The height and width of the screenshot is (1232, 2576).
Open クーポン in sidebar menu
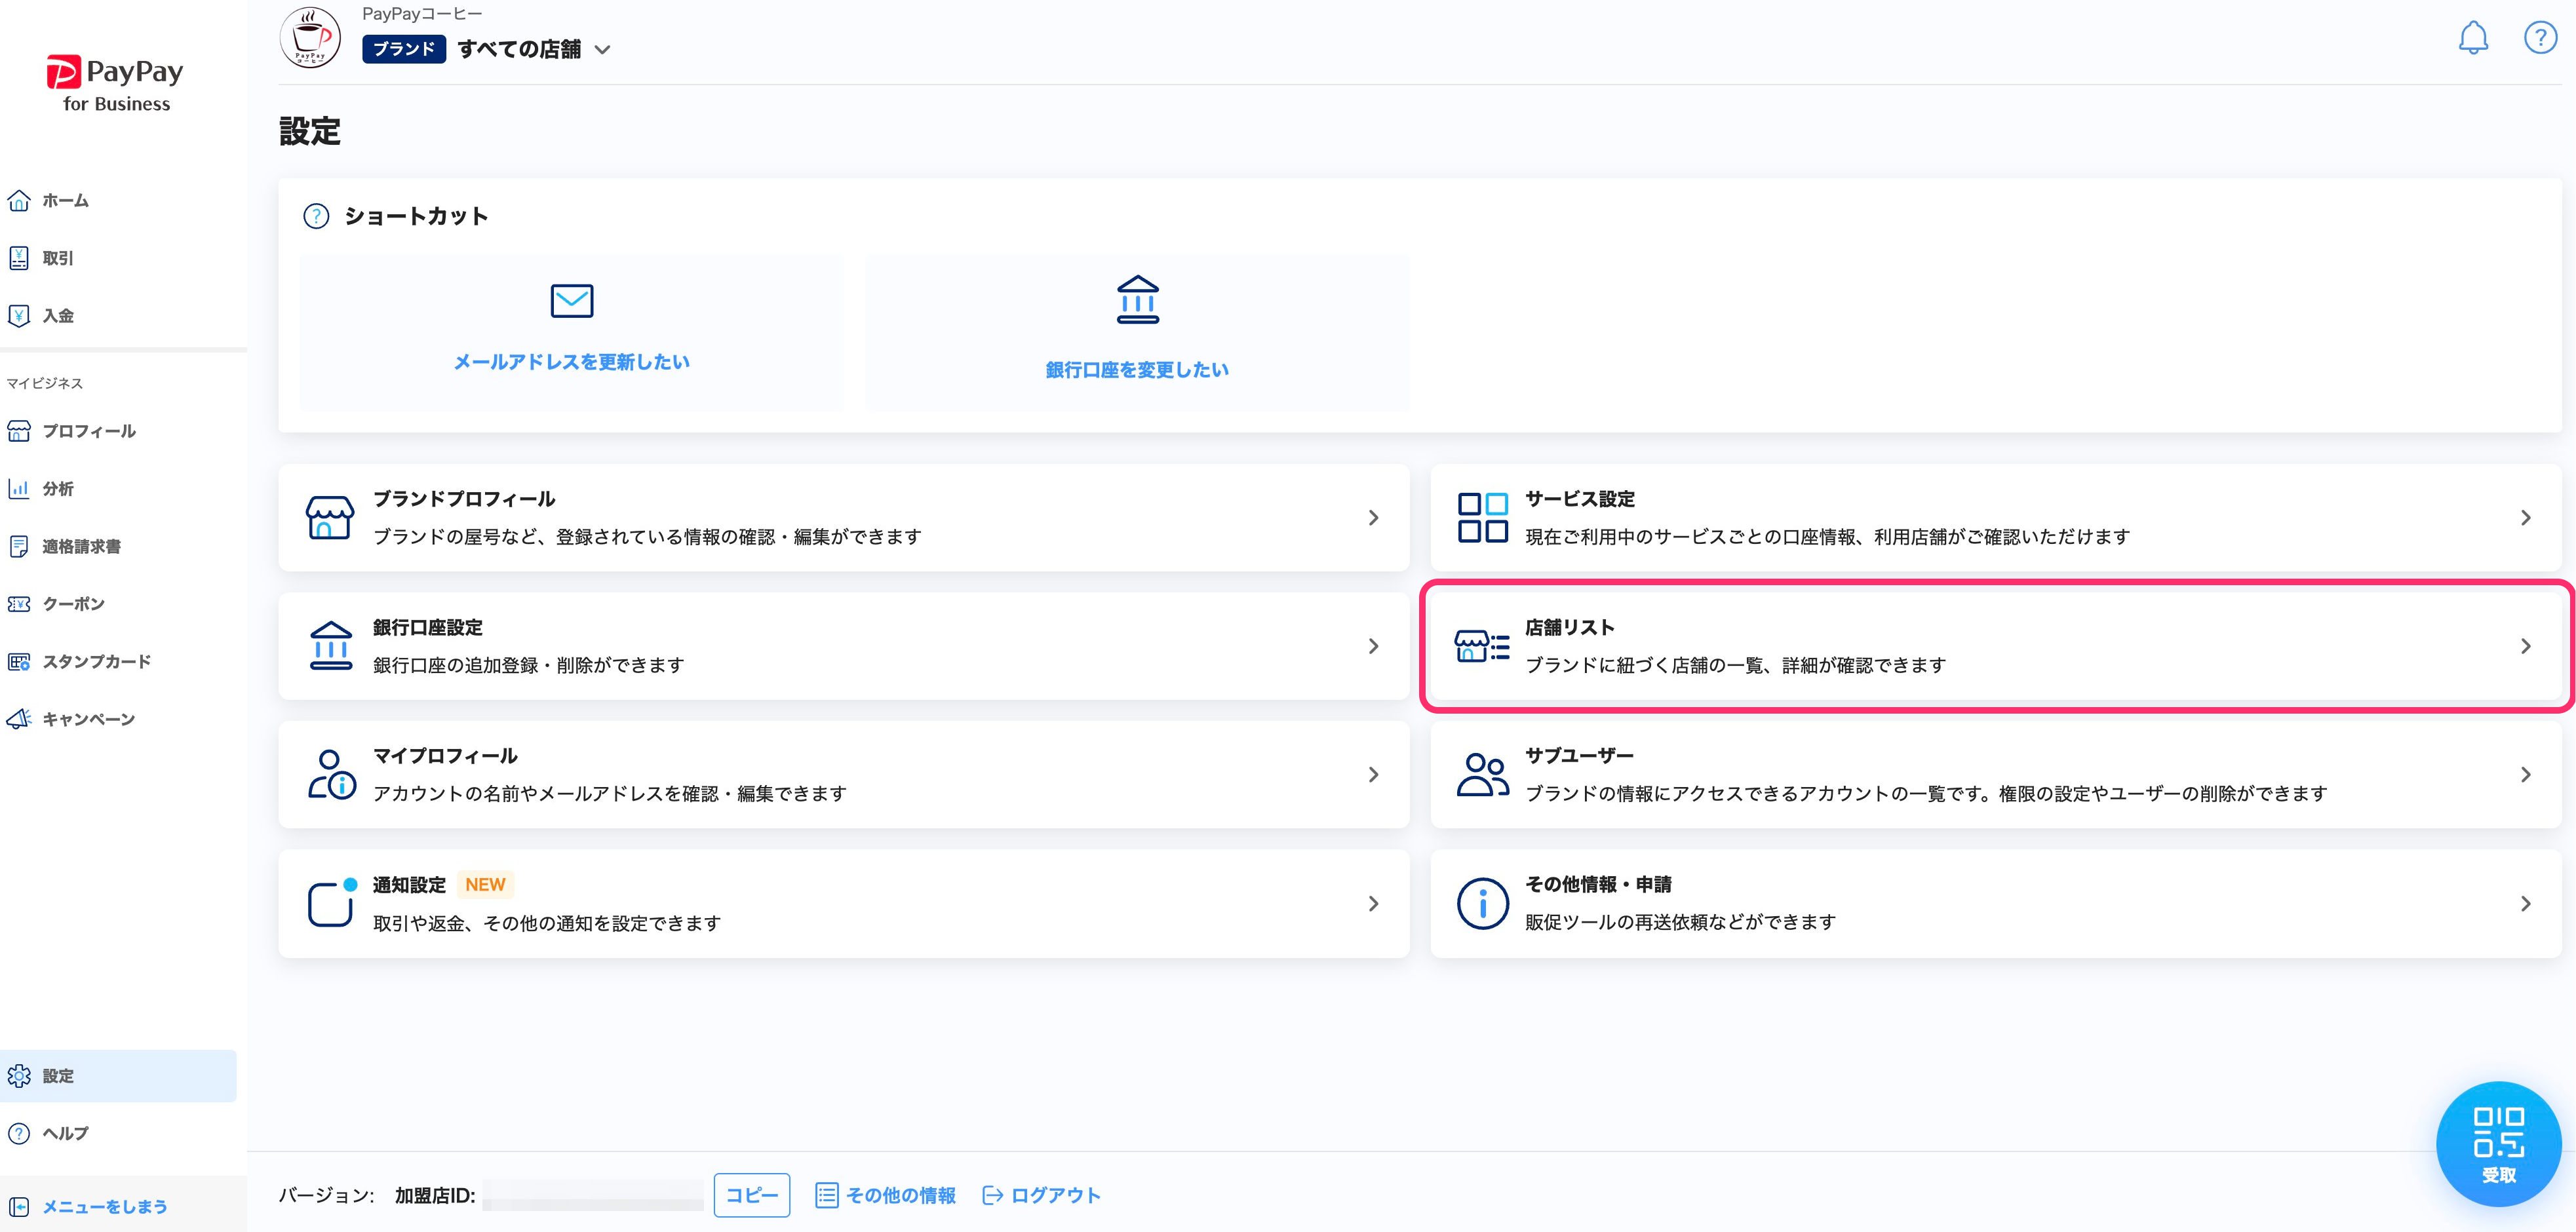(73, 604)
